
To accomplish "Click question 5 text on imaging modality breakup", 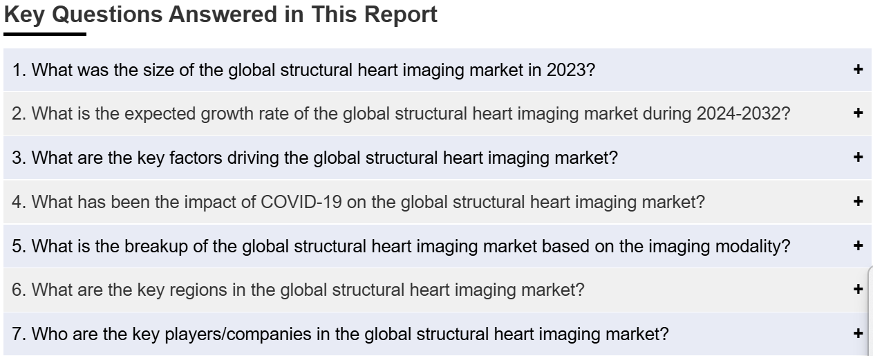I will point(401,246).
